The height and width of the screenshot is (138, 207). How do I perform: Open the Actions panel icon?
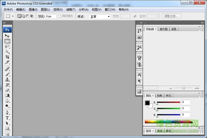139,38
